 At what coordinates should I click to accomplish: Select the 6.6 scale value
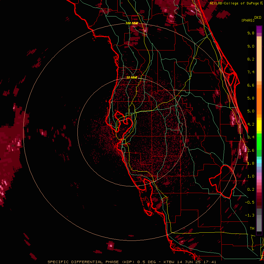[x=251, y=85]
